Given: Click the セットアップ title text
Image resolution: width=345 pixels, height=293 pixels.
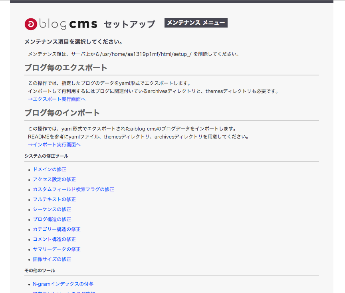Looking at the screenshot, I should coord(129,24).
